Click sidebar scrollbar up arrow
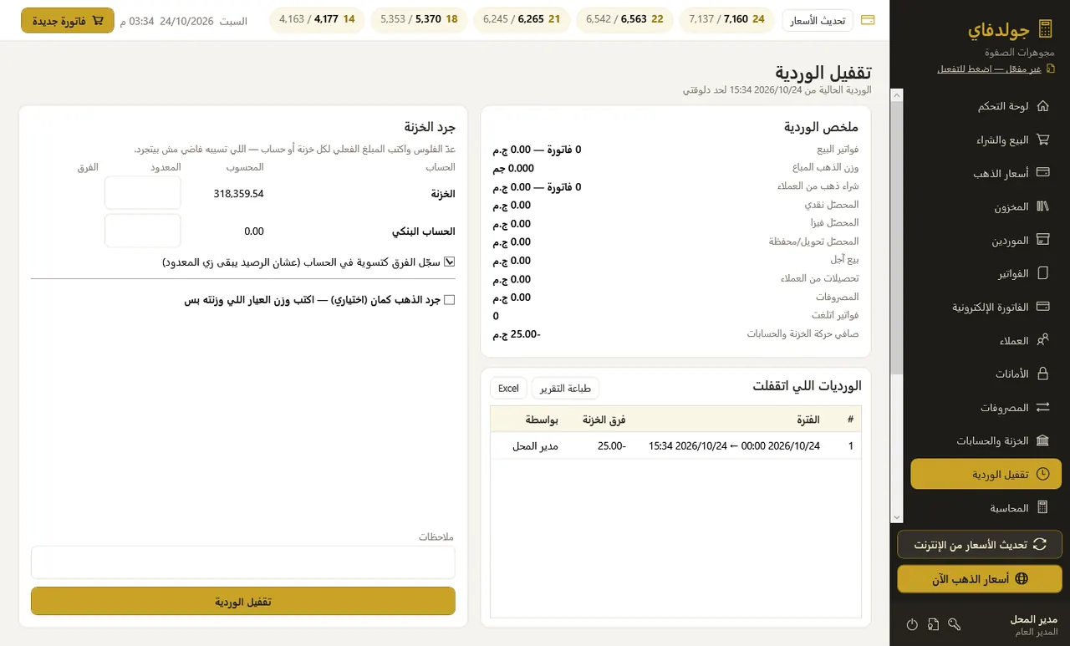 pyautogui.click(x=897, y=95)
